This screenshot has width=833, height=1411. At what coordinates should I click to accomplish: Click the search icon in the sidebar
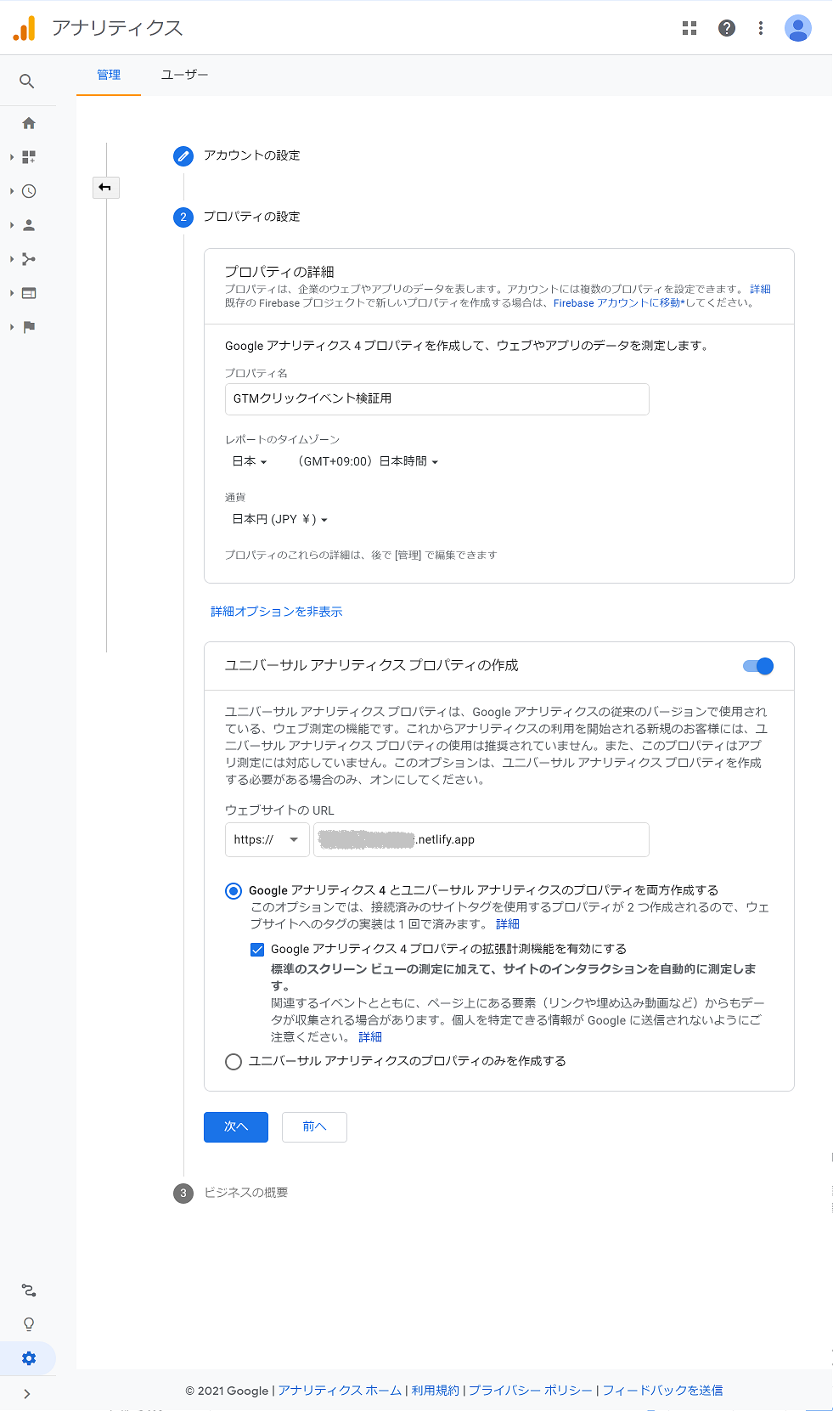(27, 82)
